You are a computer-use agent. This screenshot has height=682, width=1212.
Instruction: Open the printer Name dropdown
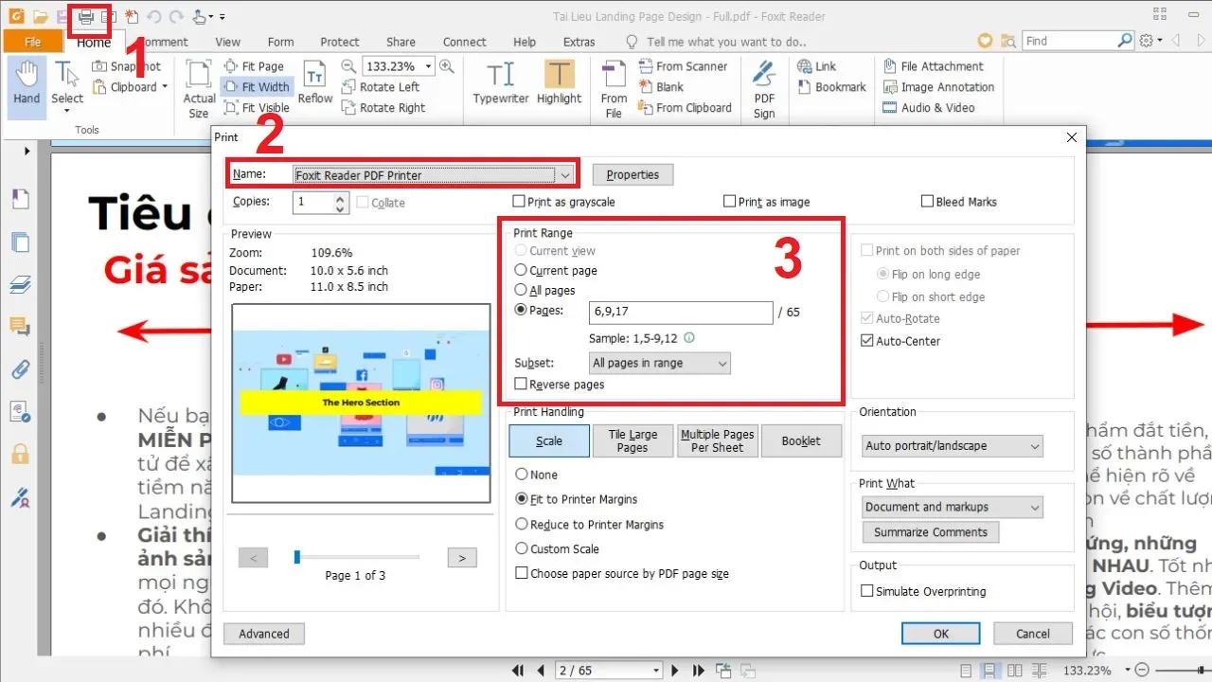point(566,174)
